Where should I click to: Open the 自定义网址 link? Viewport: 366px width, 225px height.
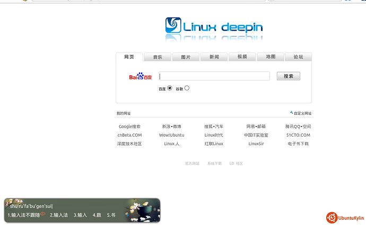pyautogui.click(x=302, y=113)
